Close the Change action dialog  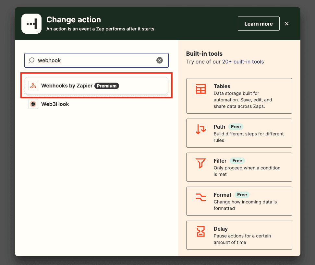point(287,24)
